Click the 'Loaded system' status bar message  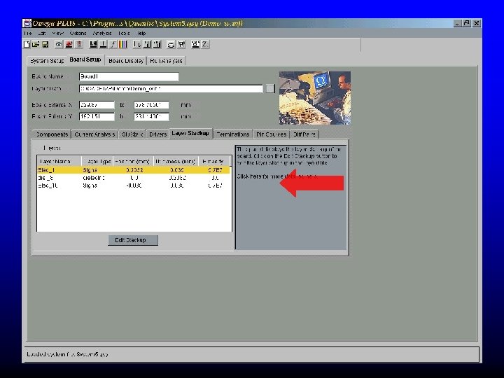click(67, 354)
